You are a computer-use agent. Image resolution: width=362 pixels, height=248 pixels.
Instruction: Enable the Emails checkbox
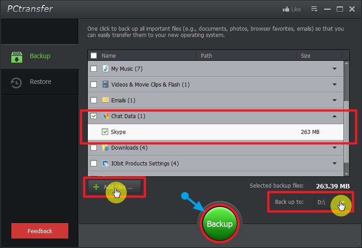click(94, 100)
